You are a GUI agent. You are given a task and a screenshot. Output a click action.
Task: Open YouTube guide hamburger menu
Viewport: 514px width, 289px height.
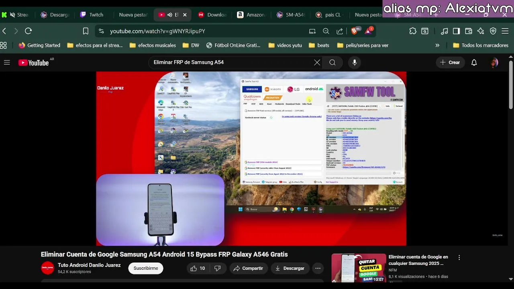(x=7, y=62)
